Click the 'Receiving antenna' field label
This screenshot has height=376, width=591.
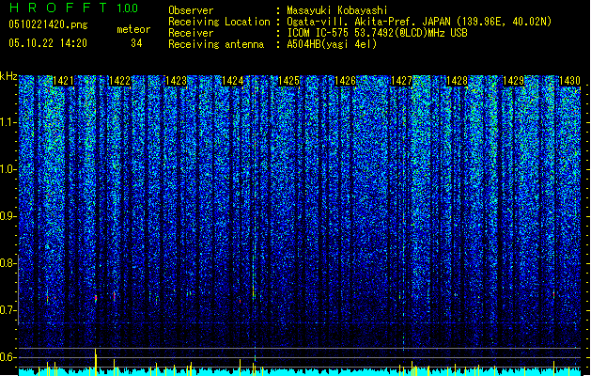(216, 44)
